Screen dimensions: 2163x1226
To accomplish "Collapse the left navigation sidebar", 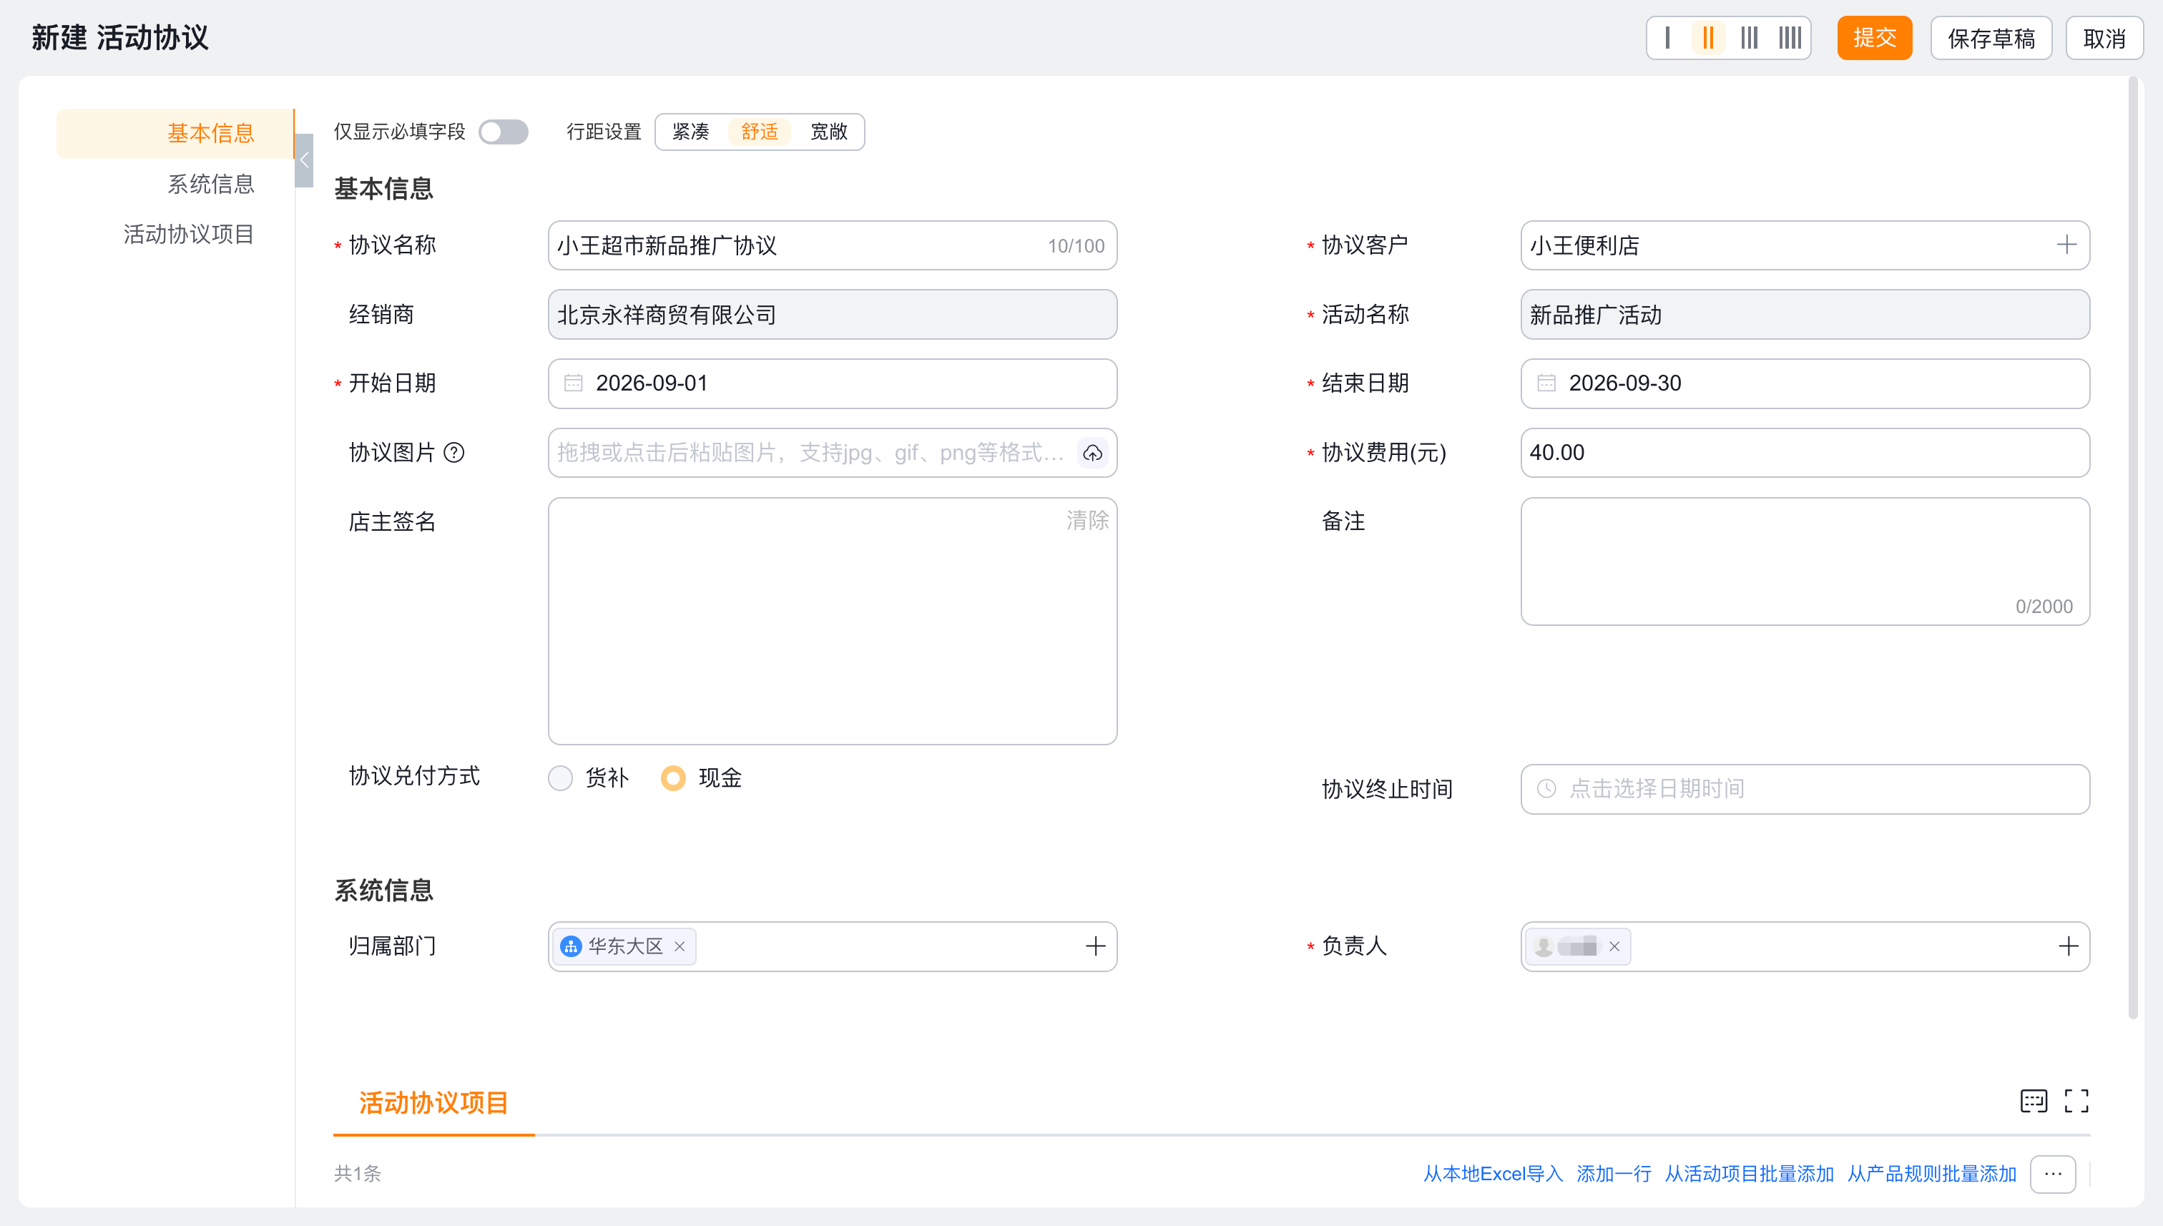I will [304, 160].
